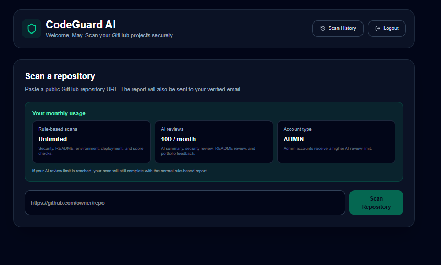Click the 'Admin accounts receive a higher' note
This screenshot has height=265, width=441.
pyautogui.click(x=327, y=148)
